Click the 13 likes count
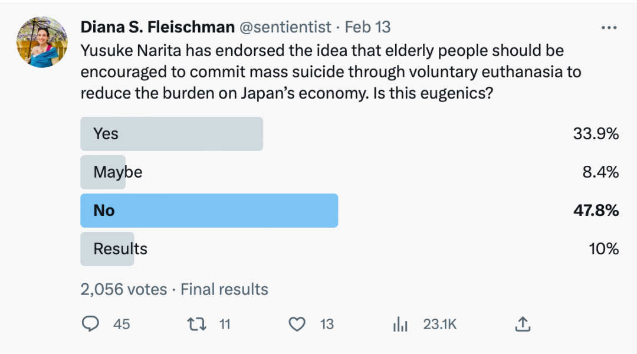 point(326,324)
